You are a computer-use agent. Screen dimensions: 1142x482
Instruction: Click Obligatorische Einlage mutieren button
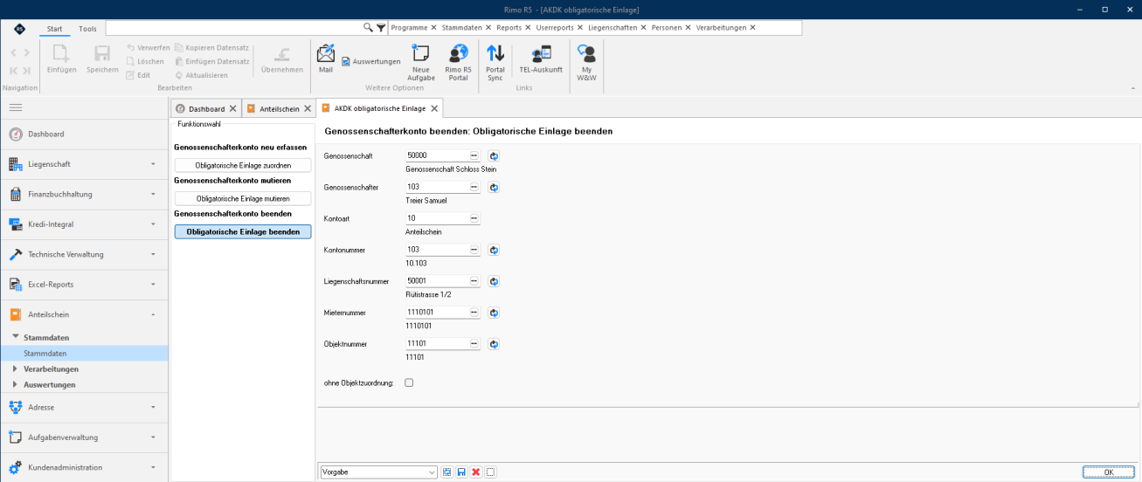pos(243,199)
